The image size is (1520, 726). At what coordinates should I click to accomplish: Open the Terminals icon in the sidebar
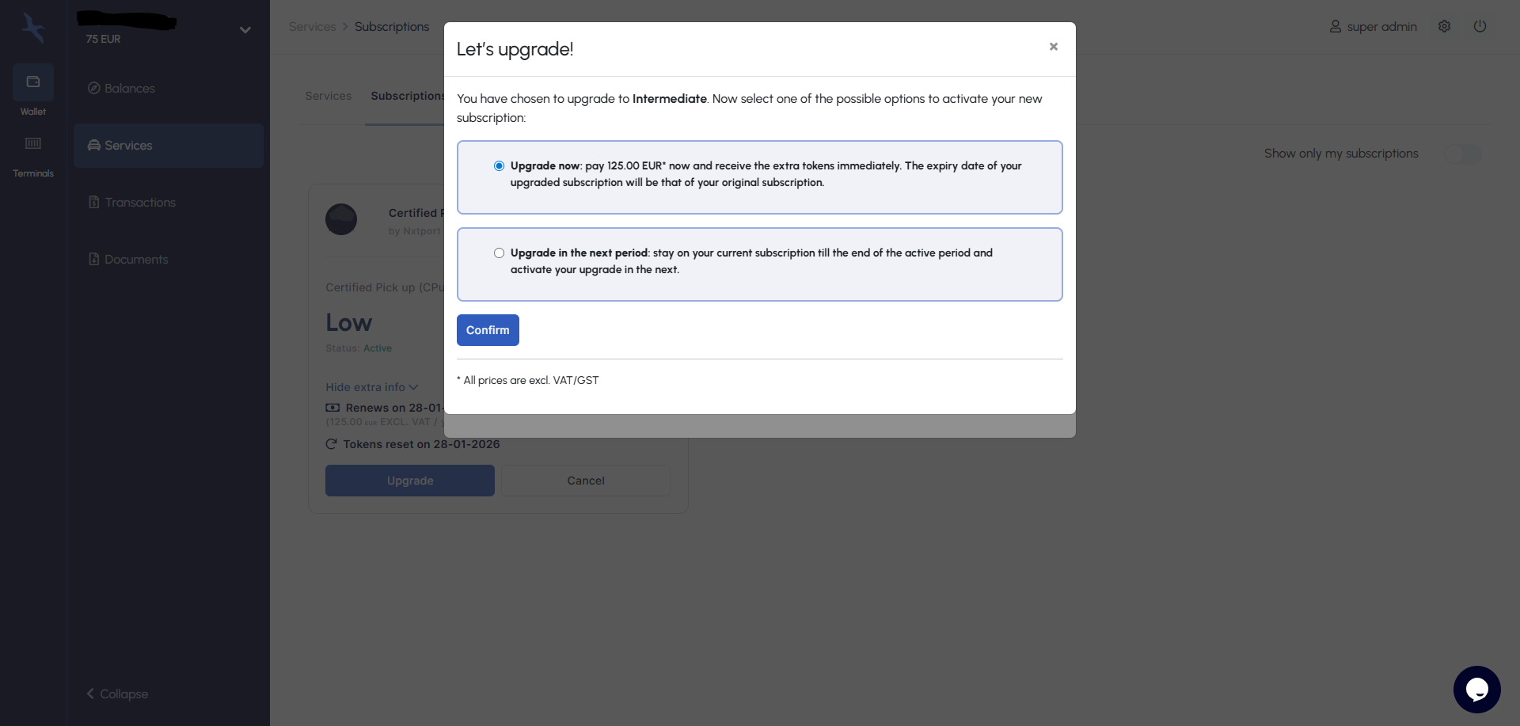click(x=33, y=144)
